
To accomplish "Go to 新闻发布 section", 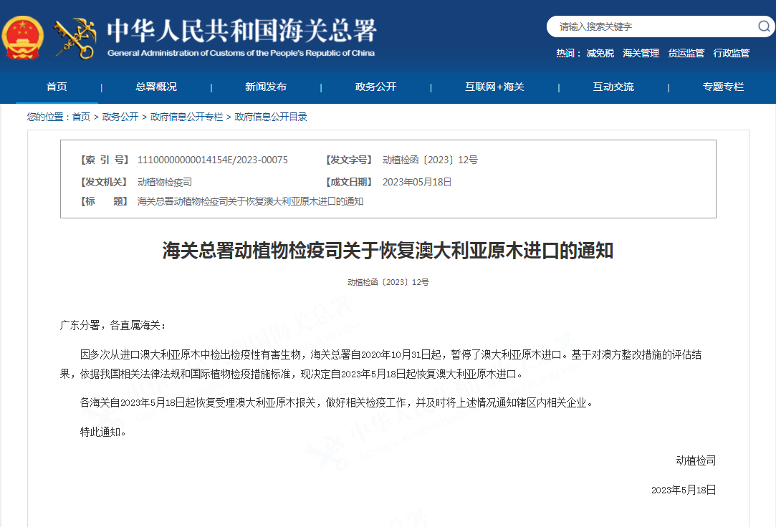I will (266, 87).
